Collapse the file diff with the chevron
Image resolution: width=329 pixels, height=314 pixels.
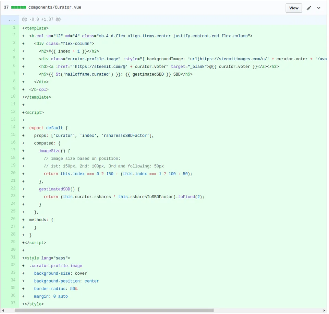pyautogui.click(x=318, y=8)
